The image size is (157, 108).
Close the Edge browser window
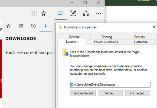(98, 3)
